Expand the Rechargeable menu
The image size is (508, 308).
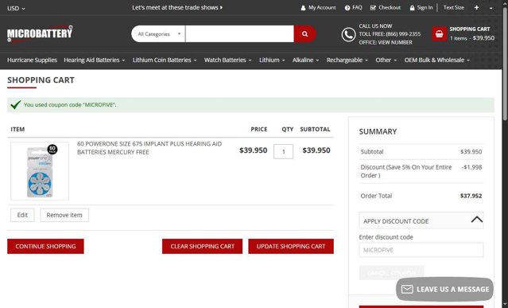[347, 60]
